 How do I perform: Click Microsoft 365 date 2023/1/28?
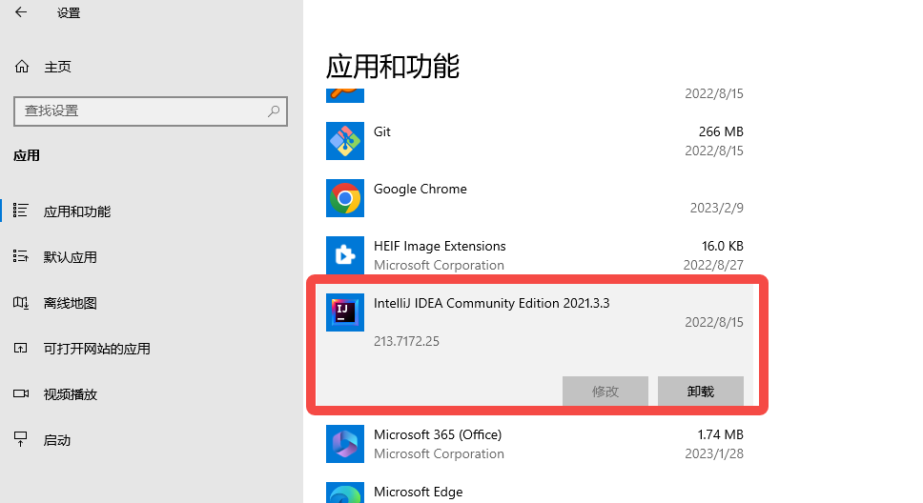(x=714, y=453)
